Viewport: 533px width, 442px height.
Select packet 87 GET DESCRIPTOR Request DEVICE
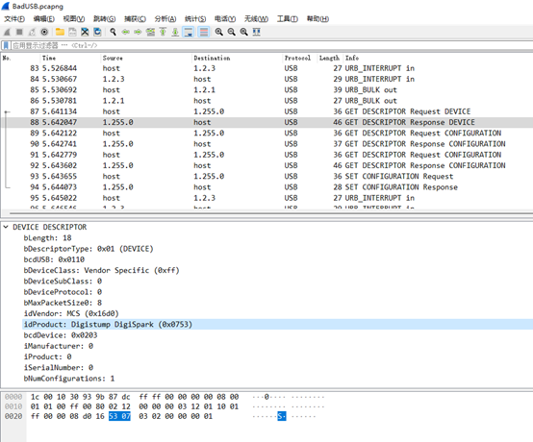(267, 111)
